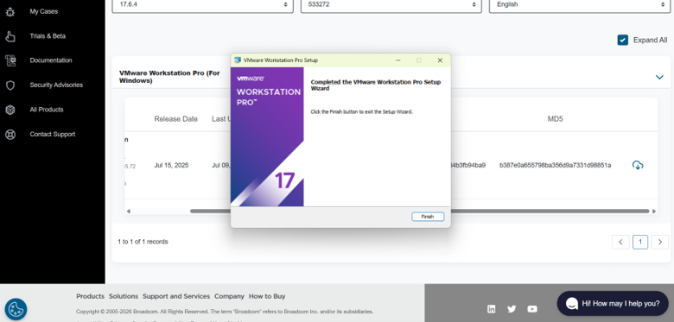
Task: Click the Security Advisories shield icon
Action: click(10, 85)
